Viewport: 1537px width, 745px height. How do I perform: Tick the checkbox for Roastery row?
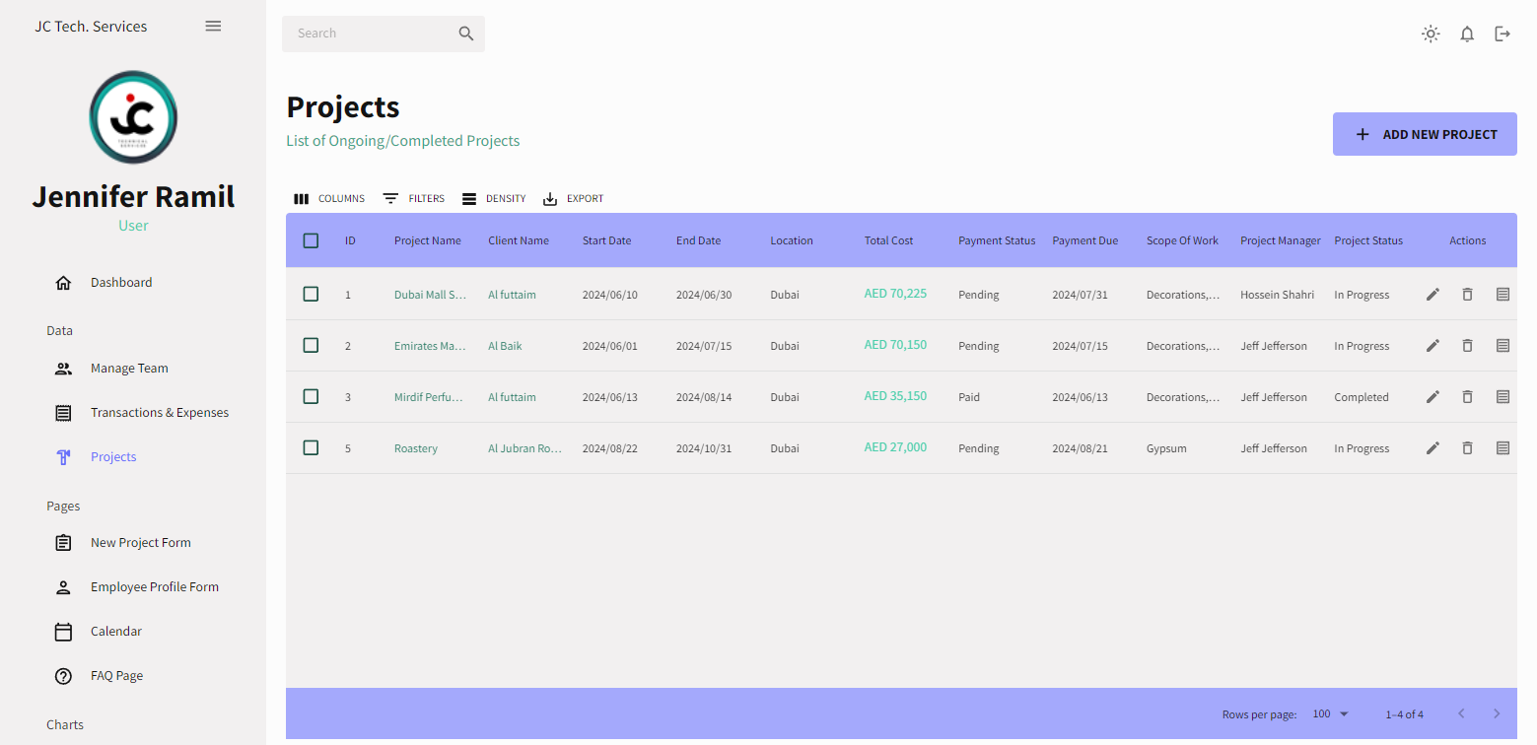311,447
